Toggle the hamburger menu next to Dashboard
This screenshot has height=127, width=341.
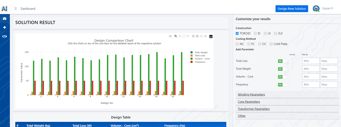(16, 9)
